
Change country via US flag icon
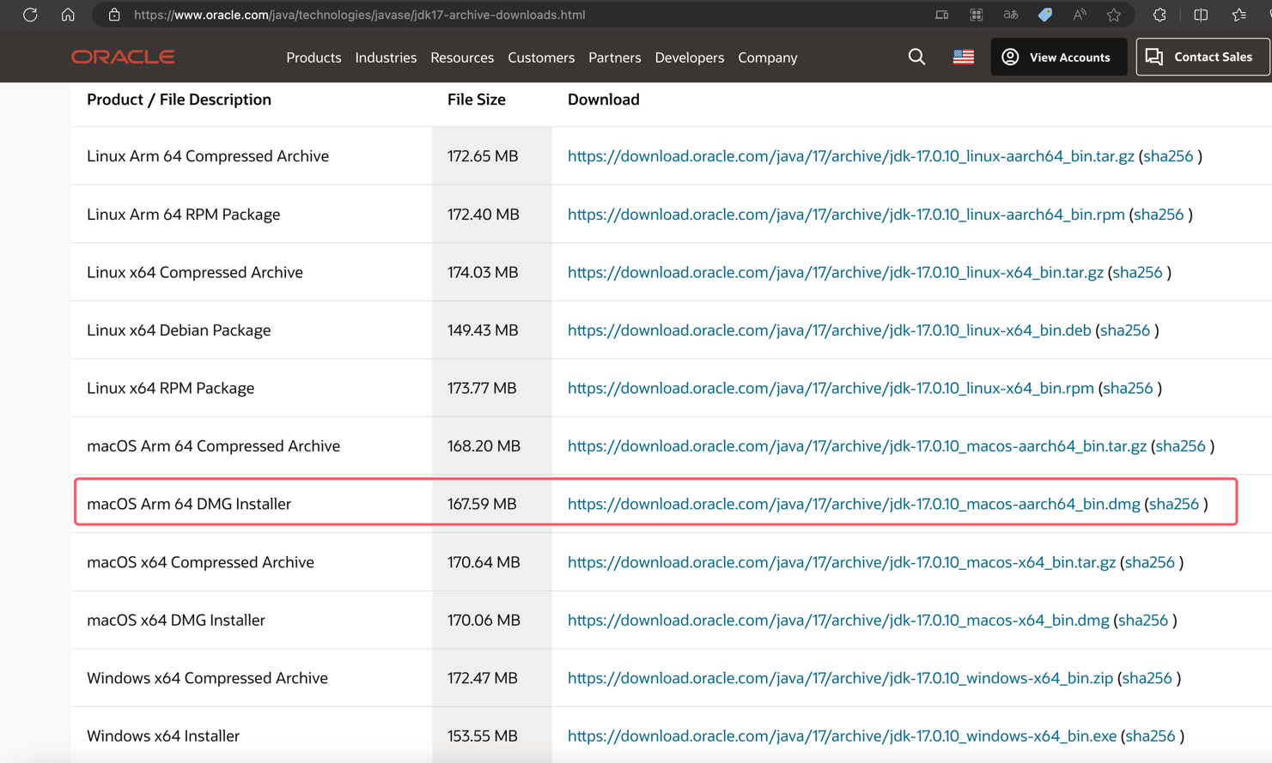[964, 57]
